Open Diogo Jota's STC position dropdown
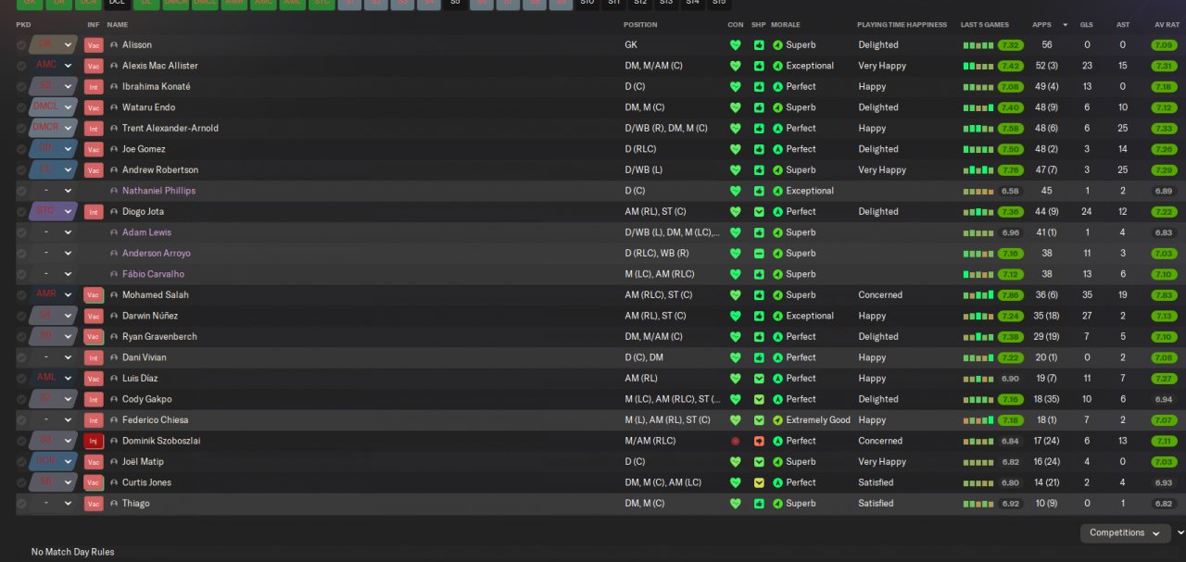Viewport: 1186px width, 562px height. tap(54, 211)
